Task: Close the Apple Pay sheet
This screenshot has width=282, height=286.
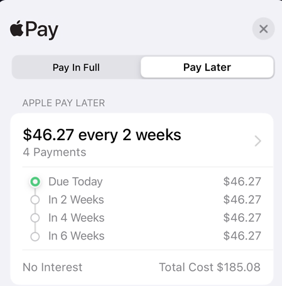Action: pyautogui.click(x=263, y=29)
